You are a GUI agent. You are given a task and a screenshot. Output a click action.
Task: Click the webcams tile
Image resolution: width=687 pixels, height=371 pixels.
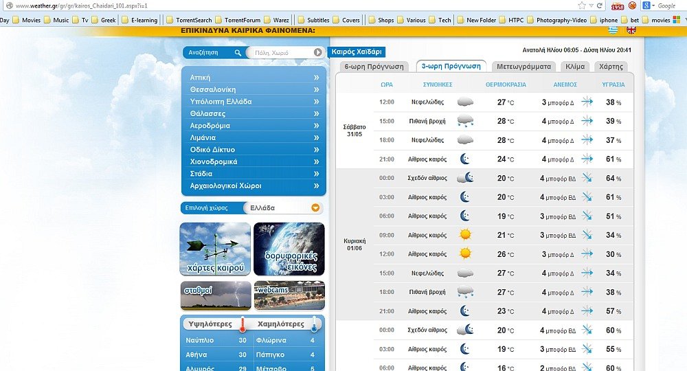coord(289,295)
